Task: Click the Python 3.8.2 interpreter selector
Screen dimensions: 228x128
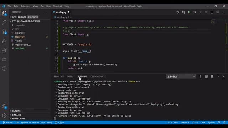Action: click(x=36, y=122)
